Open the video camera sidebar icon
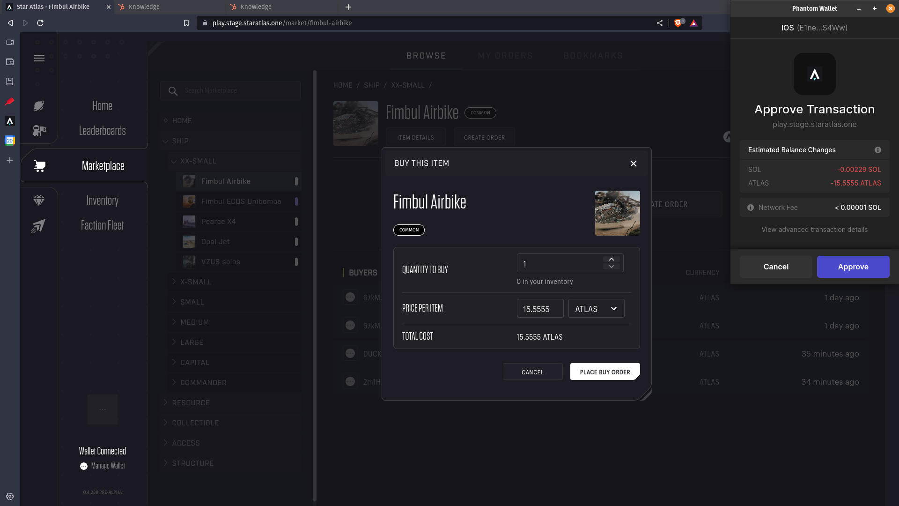This screenshot has width=899, height=506. point(10,42)
